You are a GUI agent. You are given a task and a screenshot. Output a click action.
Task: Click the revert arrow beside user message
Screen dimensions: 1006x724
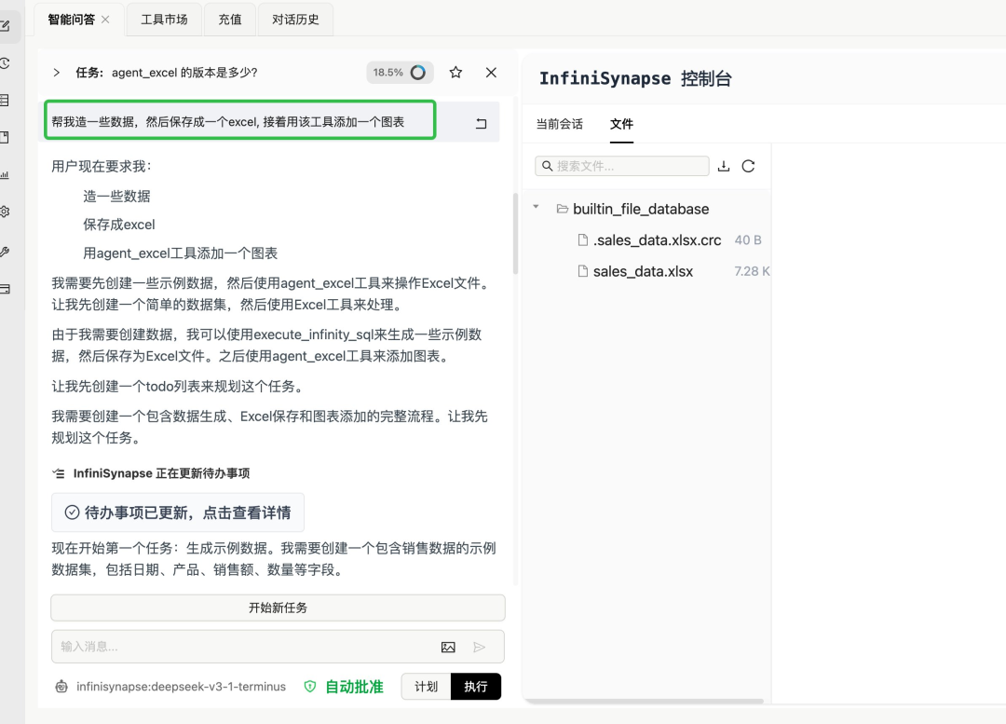tap(482, 123)
